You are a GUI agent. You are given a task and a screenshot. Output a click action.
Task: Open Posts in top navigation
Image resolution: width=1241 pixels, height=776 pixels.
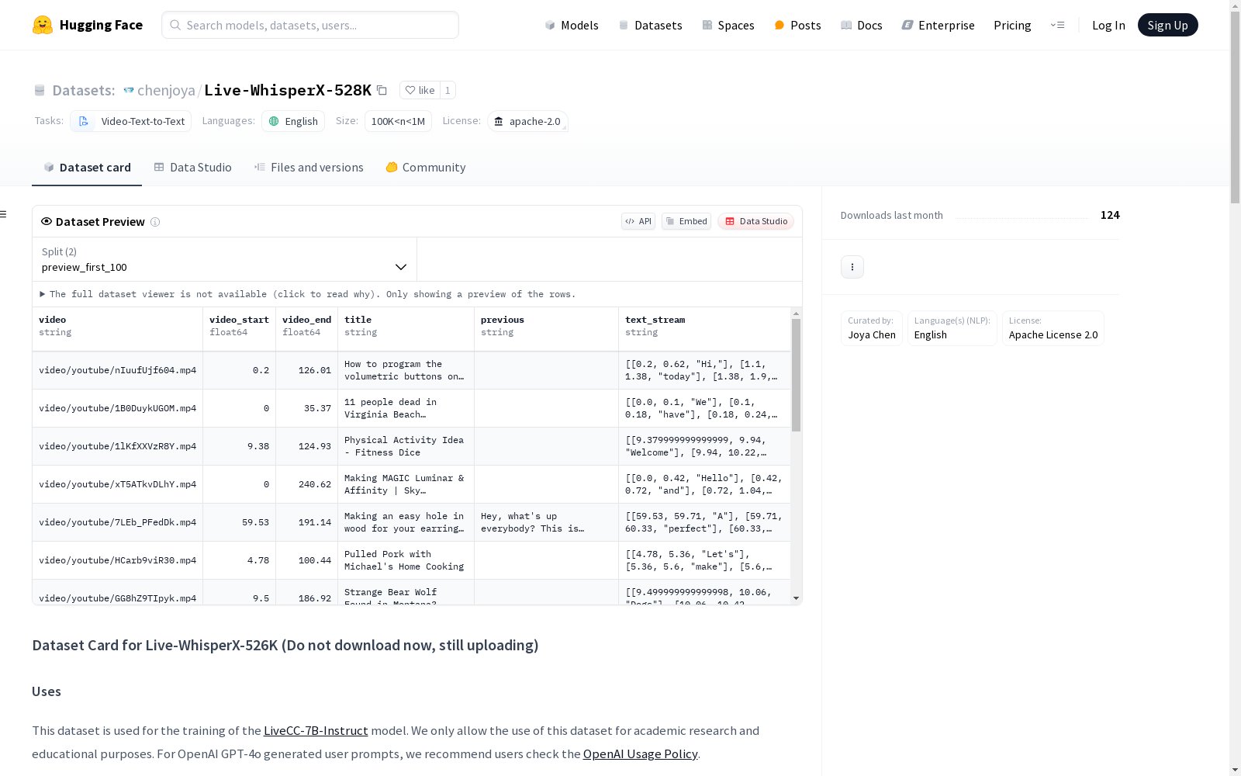click(x=797, y=25)
